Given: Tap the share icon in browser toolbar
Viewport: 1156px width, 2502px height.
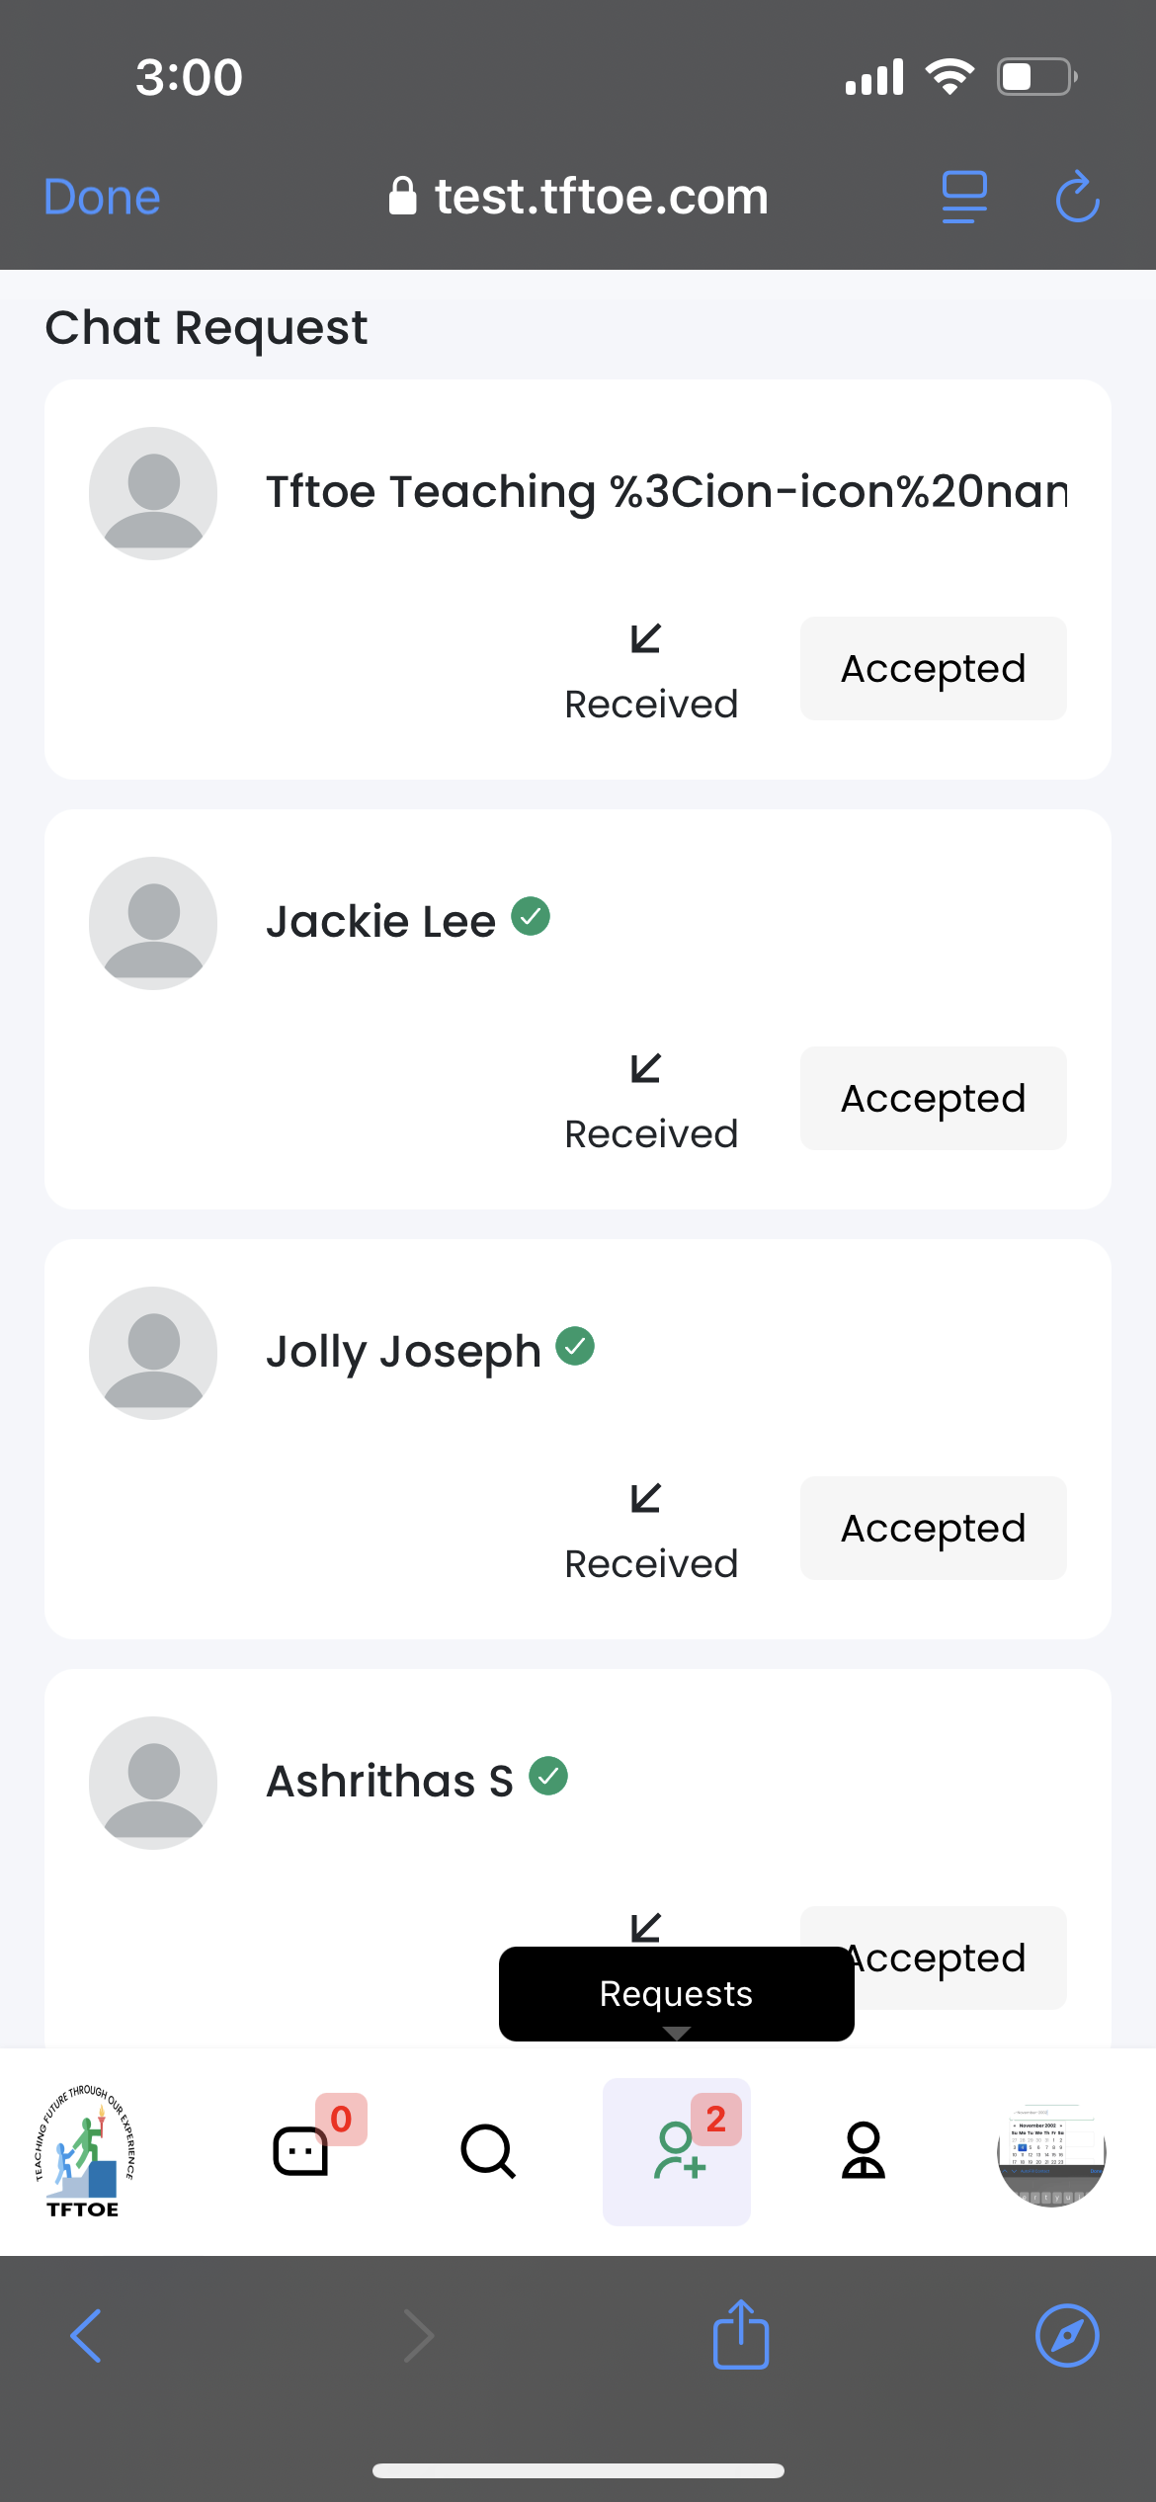Looking at the screenshot, I should coord(741,2336).
